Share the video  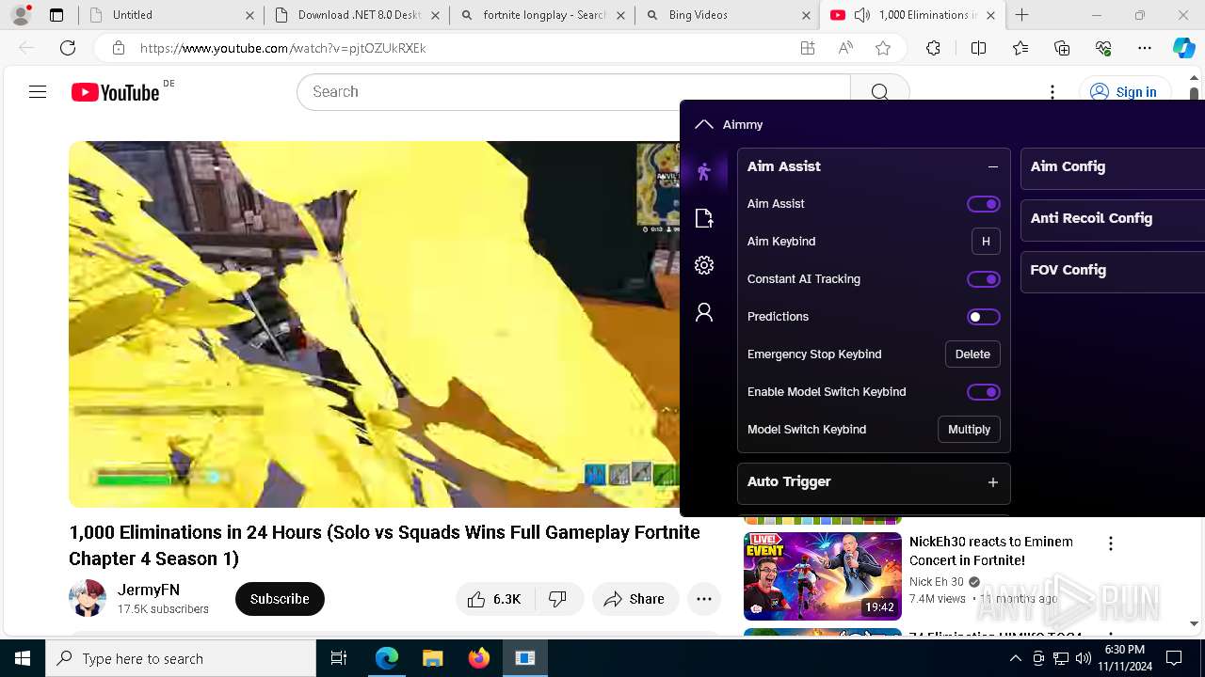(635, 599)
